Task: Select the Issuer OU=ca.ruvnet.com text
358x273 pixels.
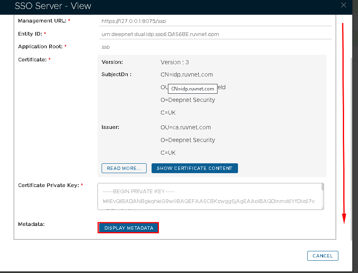Action: point(186,127)
